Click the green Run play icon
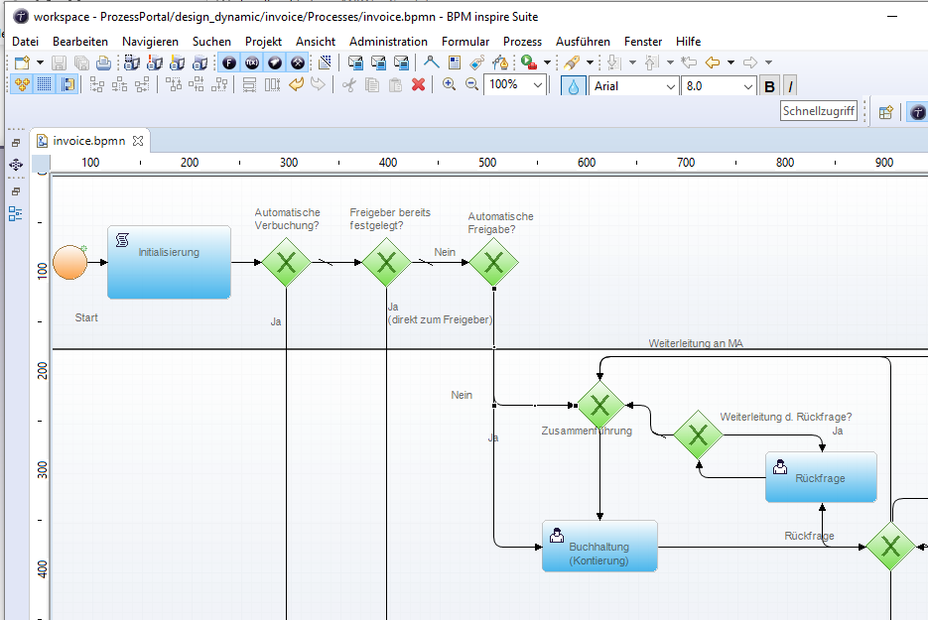Viewport: 928px width, 620px height. (x=528, y=62)
